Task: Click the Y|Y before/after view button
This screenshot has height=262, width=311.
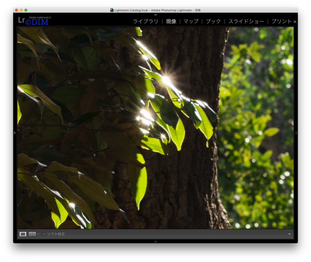Action: 32,234
